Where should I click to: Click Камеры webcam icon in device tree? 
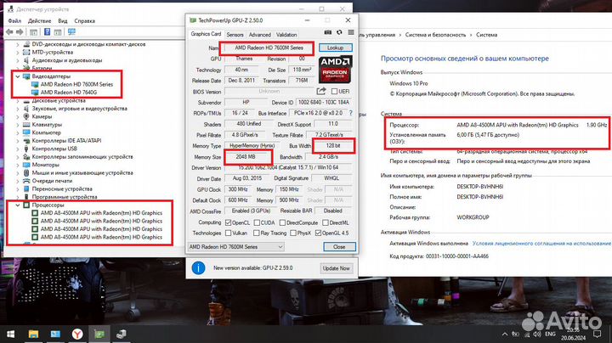coord(26,116)
